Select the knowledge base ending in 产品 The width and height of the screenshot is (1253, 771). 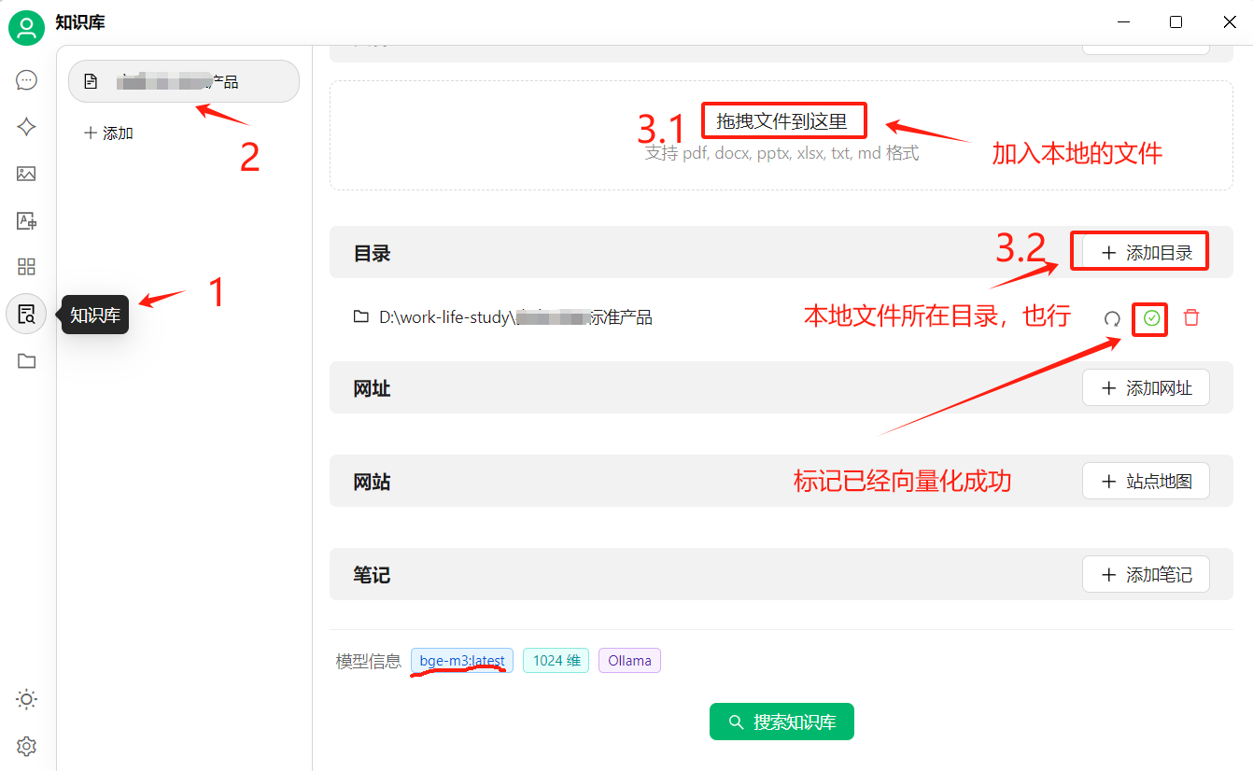[184, 81]
